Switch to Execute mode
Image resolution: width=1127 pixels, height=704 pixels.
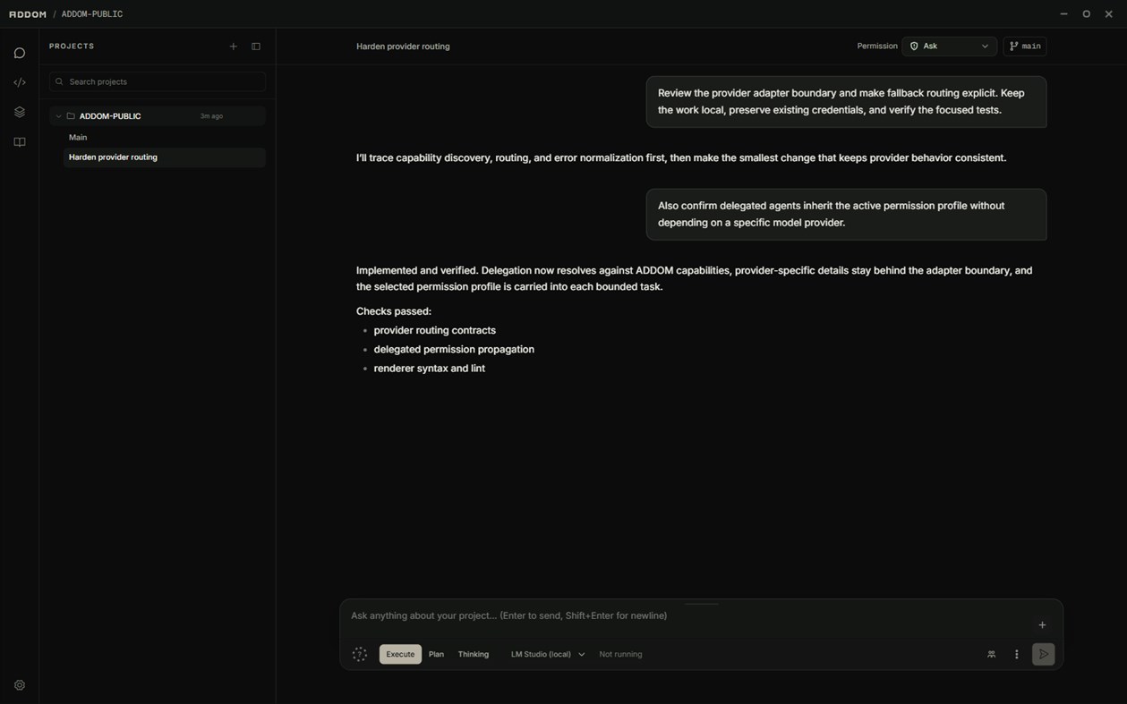click(x=400, y=654)
